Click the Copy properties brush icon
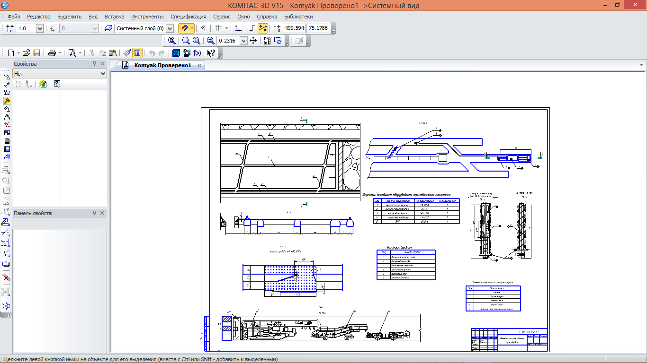Viewport: 647px width, 363px height. 127,53
